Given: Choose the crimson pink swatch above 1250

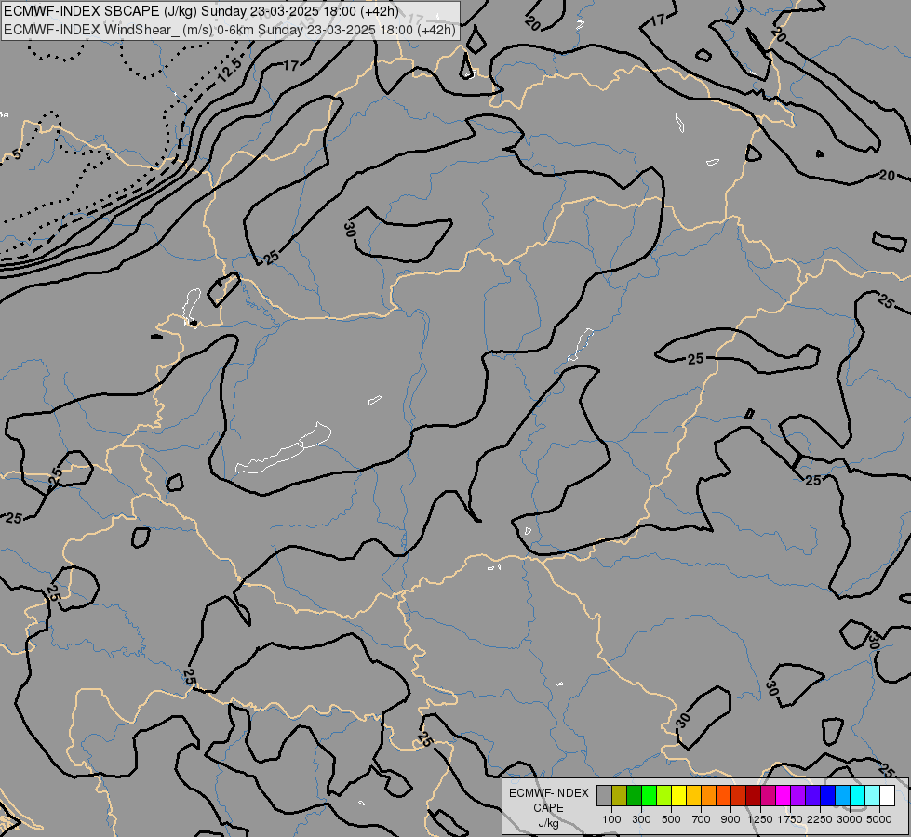Looking at the screenshot, I should (769, 796).
